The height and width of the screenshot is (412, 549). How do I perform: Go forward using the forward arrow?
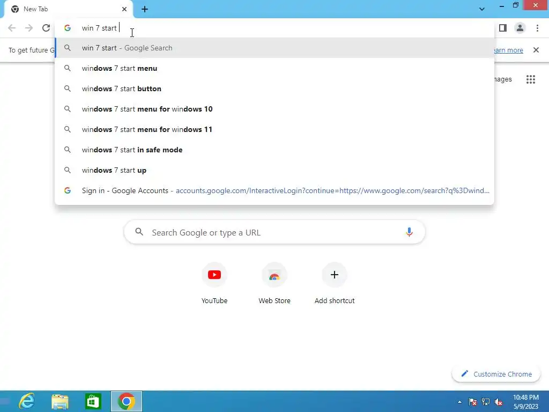(29, 28)
